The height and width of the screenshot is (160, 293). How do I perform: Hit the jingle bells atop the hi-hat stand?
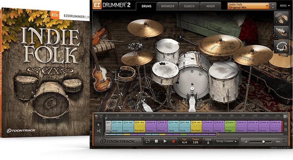pyautogui.click(x=135, y=46)
